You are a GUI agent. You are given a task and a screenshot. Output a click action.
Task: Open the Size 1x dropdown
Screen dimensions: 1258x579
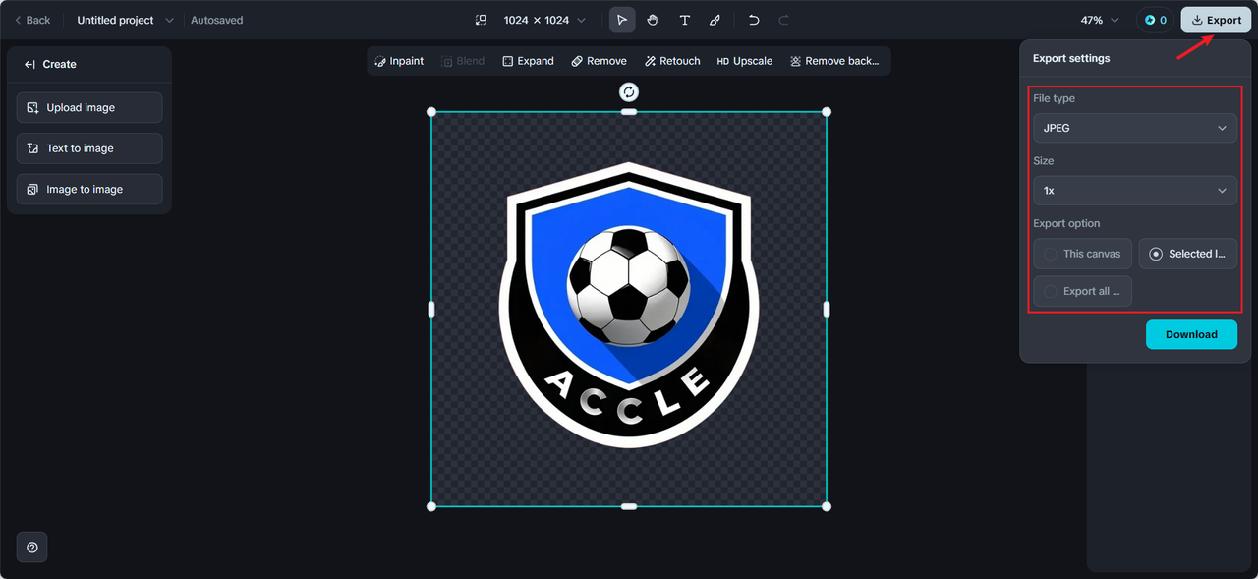pyautogui.click(x=1135, y=190)
